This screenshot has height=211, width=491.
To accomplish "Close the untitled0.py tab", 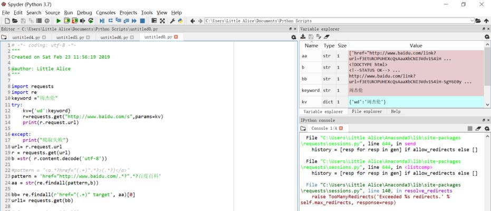I will (176, 37).
